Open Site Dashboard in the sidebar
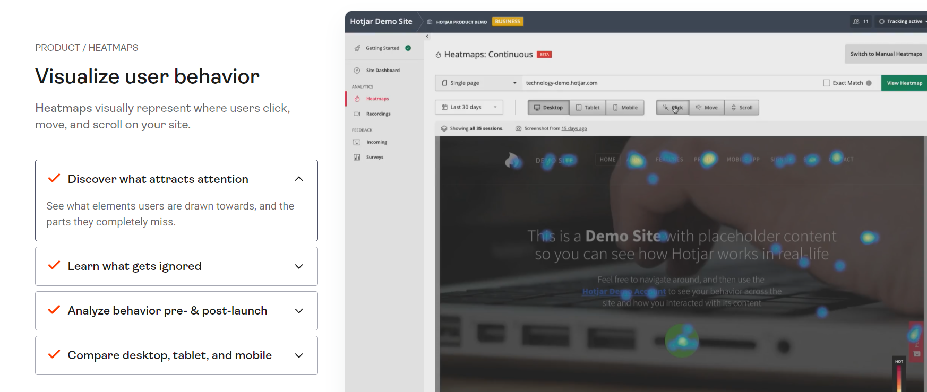The height and width of the screenshot is (392, 927). tap(383, 71)
